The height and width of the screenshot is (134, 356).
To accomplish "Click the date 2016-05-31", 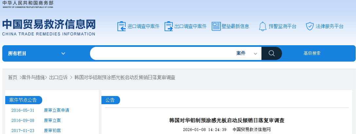I will tap(23, 110).
